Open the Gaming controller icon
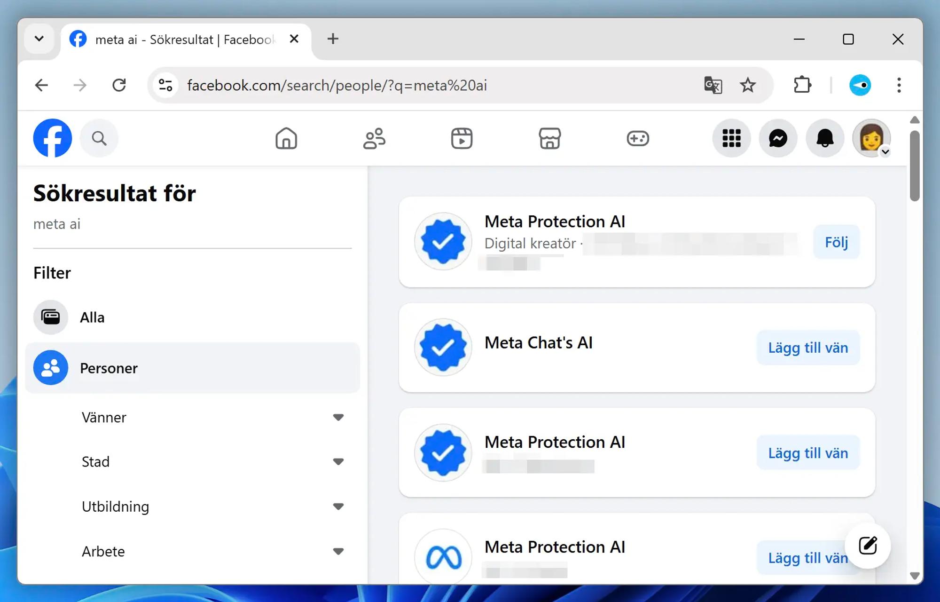This screenshot has height=602, width=940. click(x=637, y=138)
